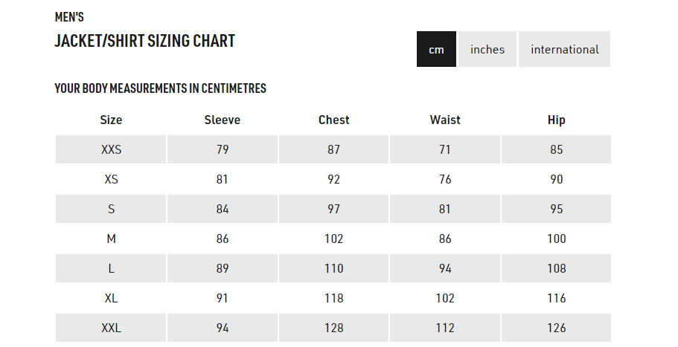Click the Chest column header
This screenshot has width=678, height=347.
click(x=333, y=120)
